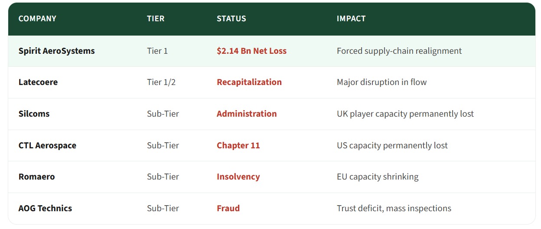This screenshot has height=229, width=541.
Task: Click the Administration status for Silcoms
Action: [247, 114]
